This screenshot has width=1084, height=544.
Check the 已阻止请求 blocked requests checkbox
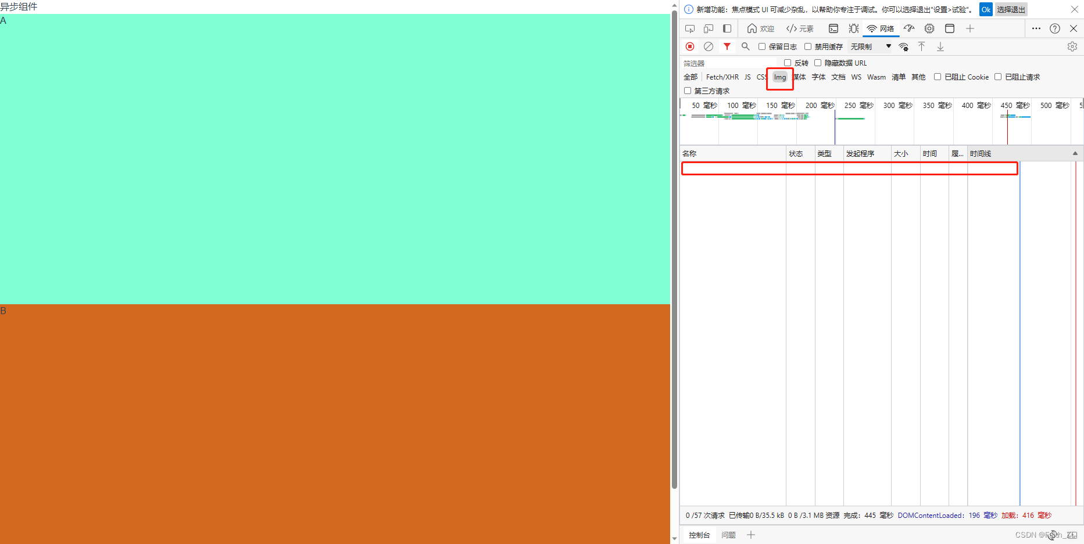click(998, 77)
